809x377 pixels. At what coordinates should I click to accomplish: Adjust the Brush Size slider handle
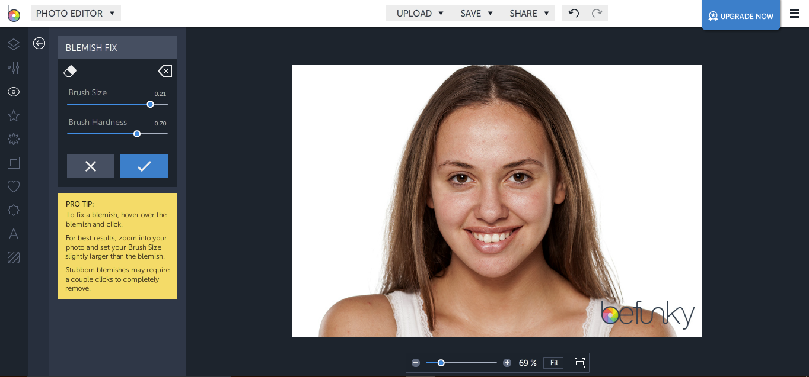click(x=150, y=104)
